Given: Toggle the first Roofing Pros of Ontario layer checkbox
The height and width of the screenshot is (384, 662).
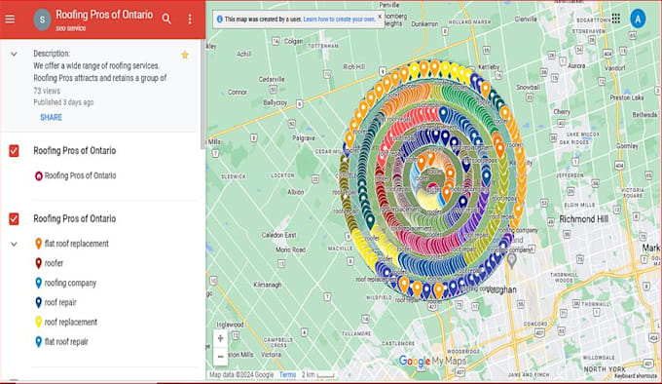Looking at the screenshot, I should (x=14, y=151).
